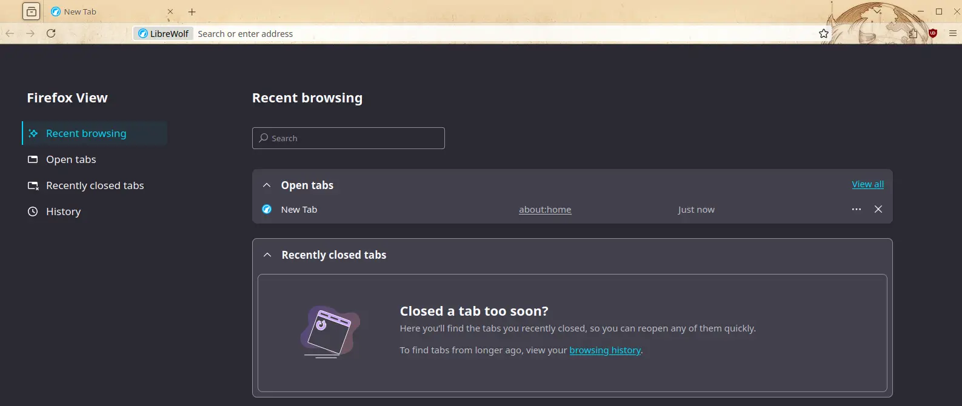Maximize the browser window
Screen dimensions: 962x406
pos(939,12)
